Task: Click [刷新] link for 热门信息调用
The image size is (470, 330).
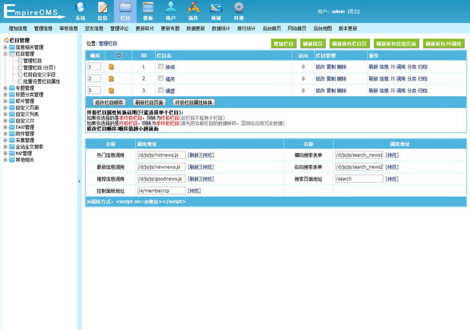Action: (194, 155)
